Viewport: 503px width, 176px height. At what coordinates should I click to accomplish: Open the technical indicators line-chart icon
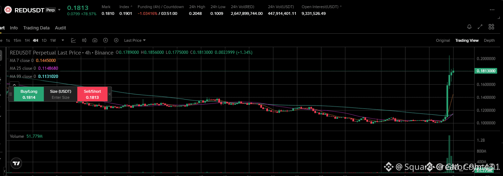[73, 40]
